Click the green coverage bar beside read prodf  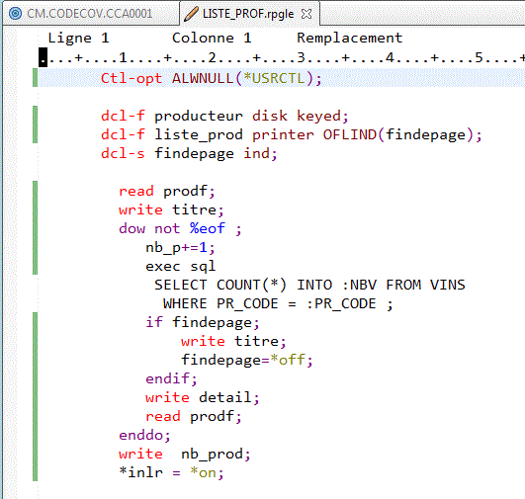[x=36, y=227]
